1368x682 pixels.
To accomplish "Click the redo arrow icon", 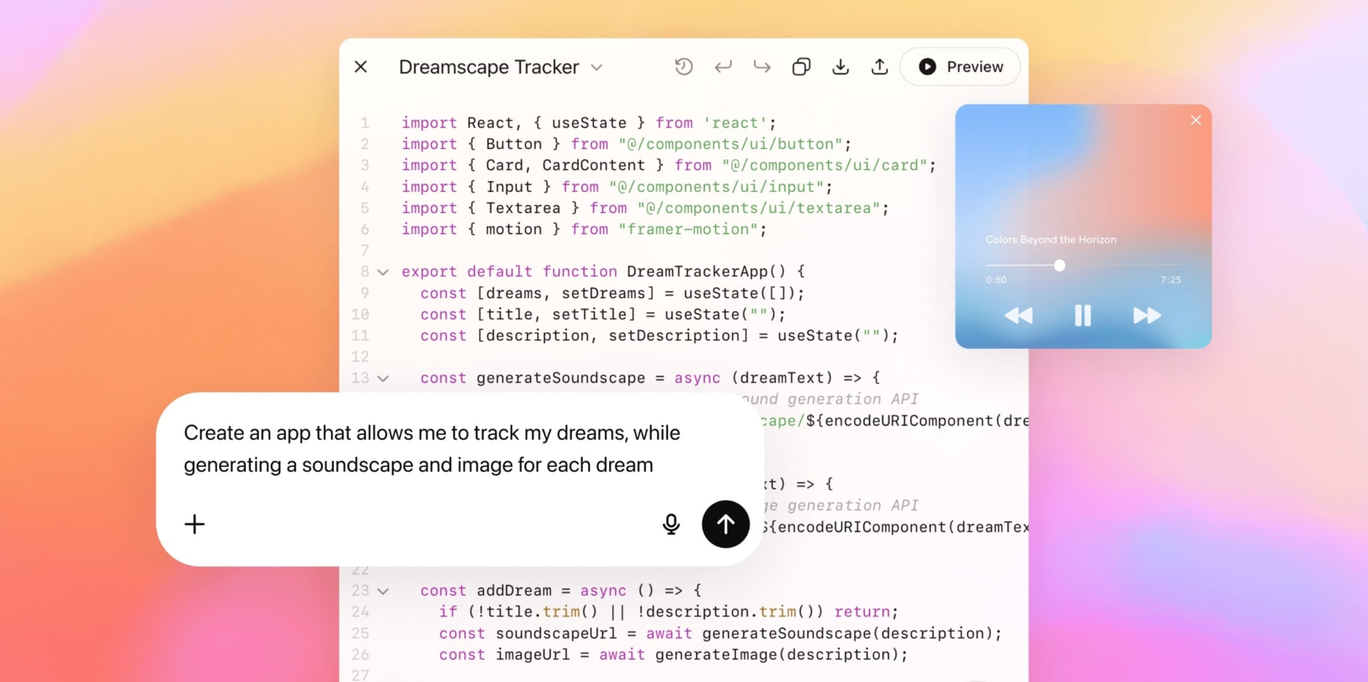I will [762, 67].
